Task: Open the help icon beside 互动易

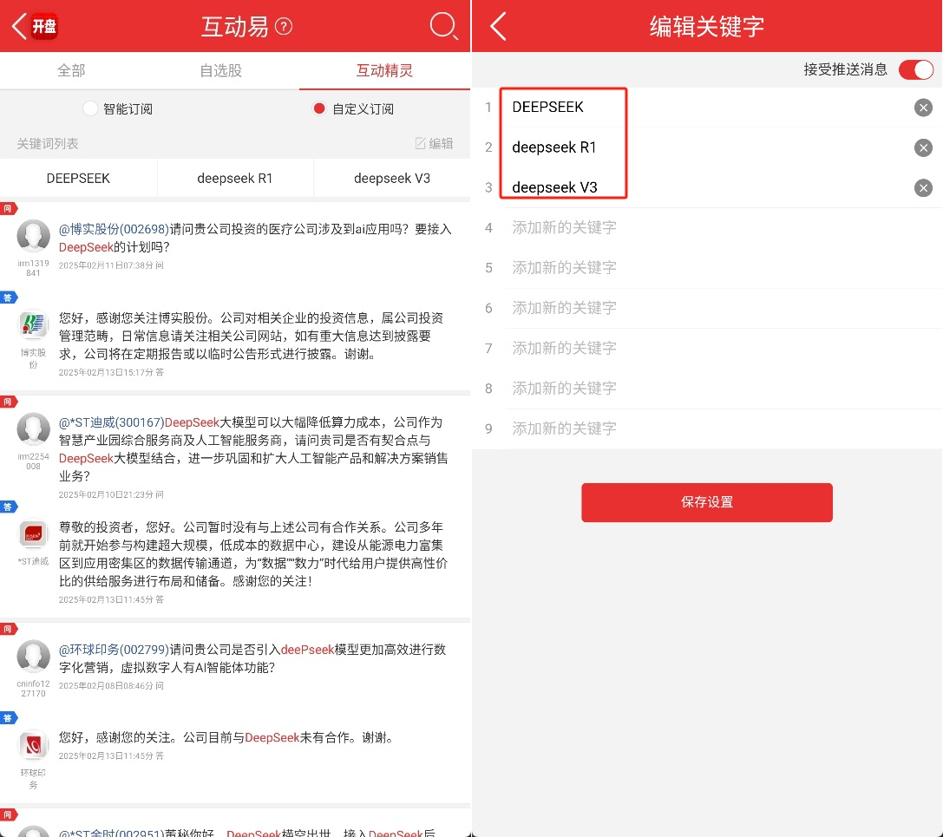Action: click(x=284, y=27)
